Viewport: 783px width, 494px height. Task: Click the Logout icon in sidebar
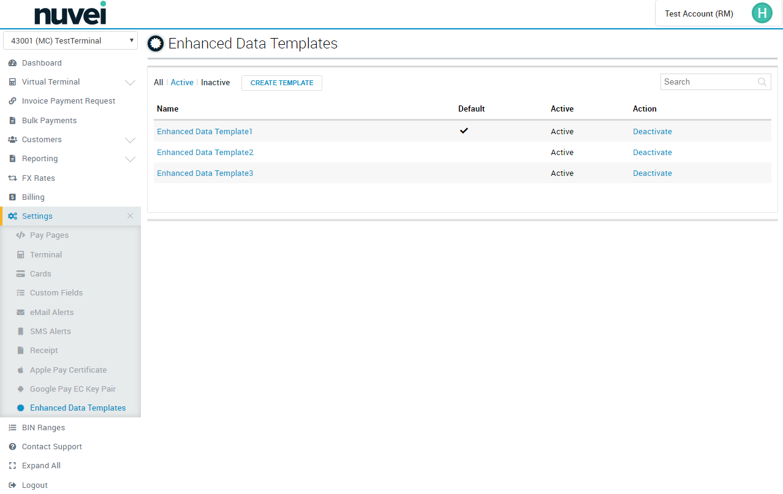click(12, 485)
